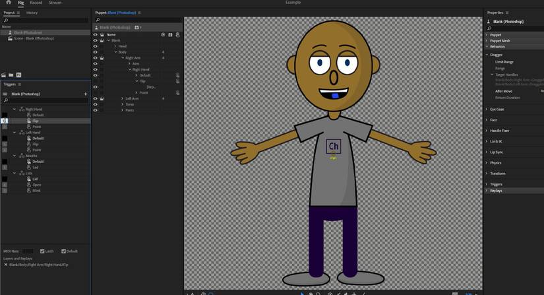Click the Home icon in the top bar
Image resolution: width=544 pixels, height=295 pixels.
pyautogui.click(x=8, y=3)
